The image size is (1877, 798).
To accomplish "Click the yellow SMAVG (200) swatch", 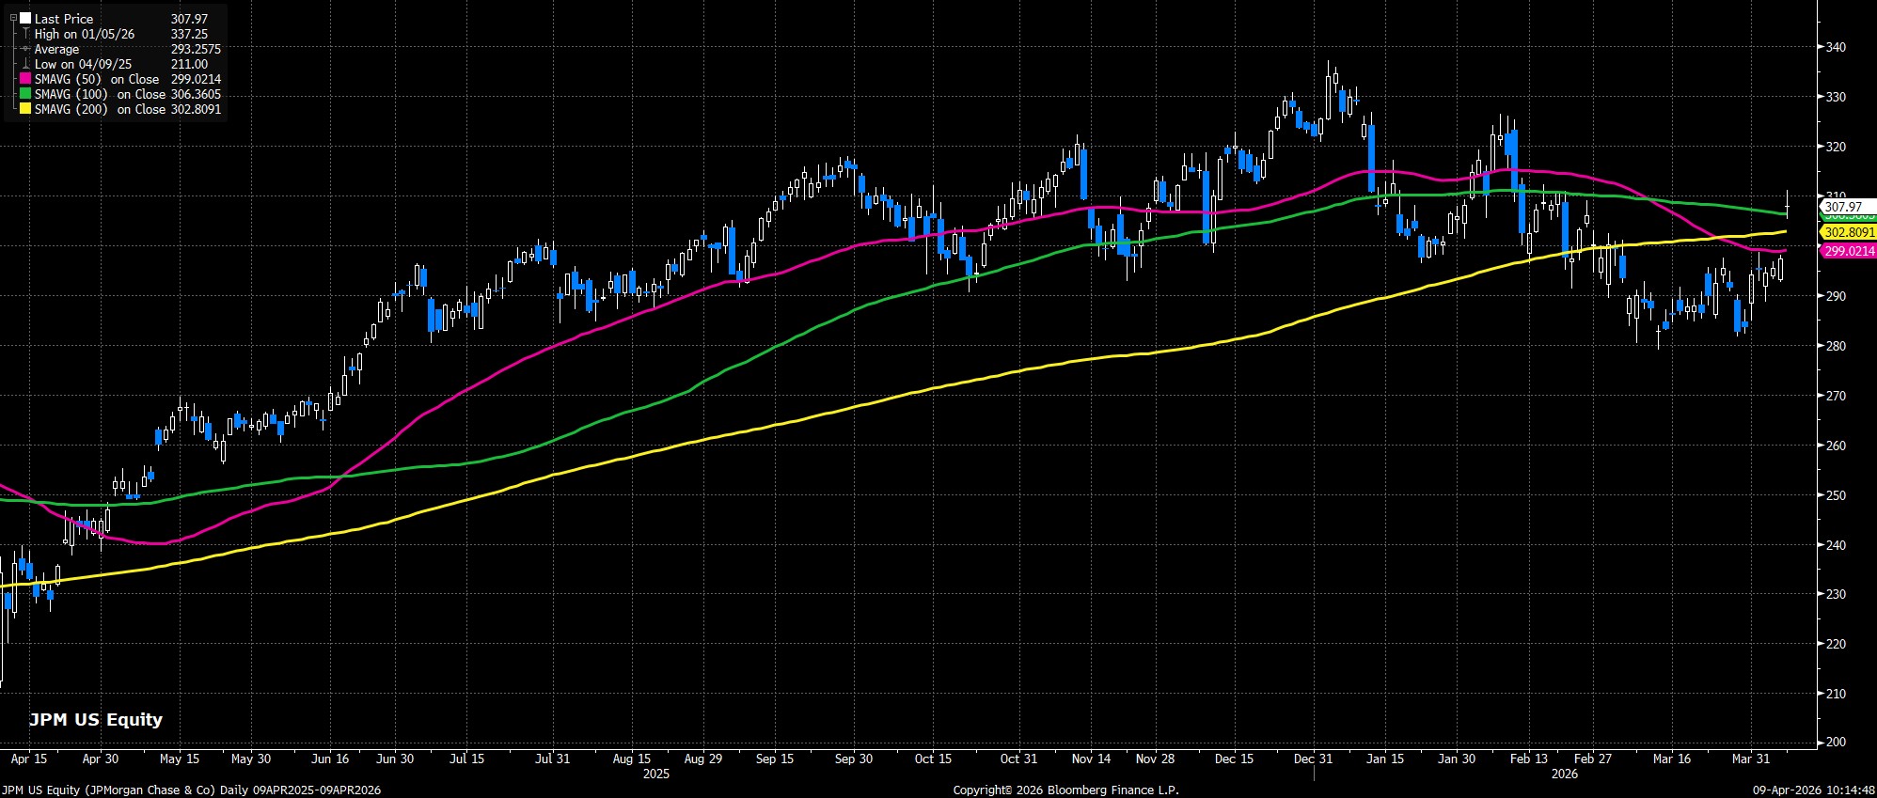I will pos(25,109).
